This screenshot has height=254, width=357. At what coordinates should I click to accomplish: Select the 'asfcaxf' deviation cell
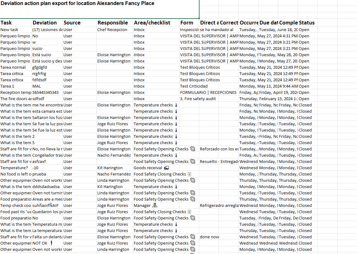click(x=47, y=161)
